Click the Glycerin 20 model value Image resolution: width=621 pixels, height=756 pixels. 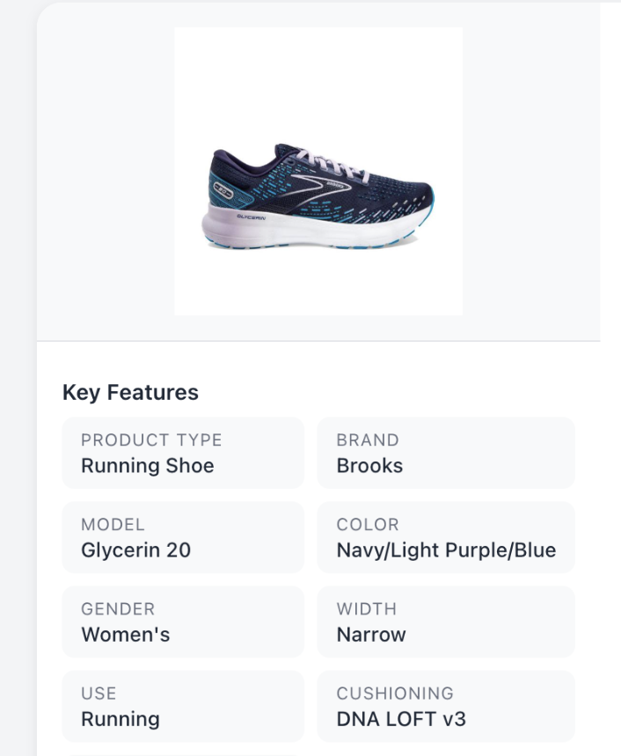coord(135,550)
